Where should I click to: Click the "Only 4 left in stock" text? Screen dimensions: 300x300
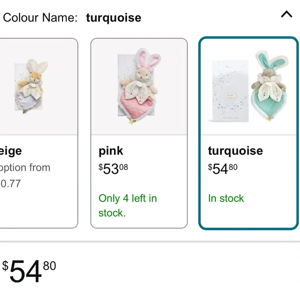pos(127,205)
